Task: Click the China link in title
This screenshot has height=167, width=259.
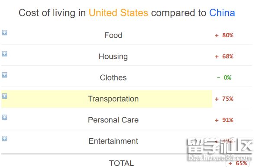Action: [x=222, y=13]
